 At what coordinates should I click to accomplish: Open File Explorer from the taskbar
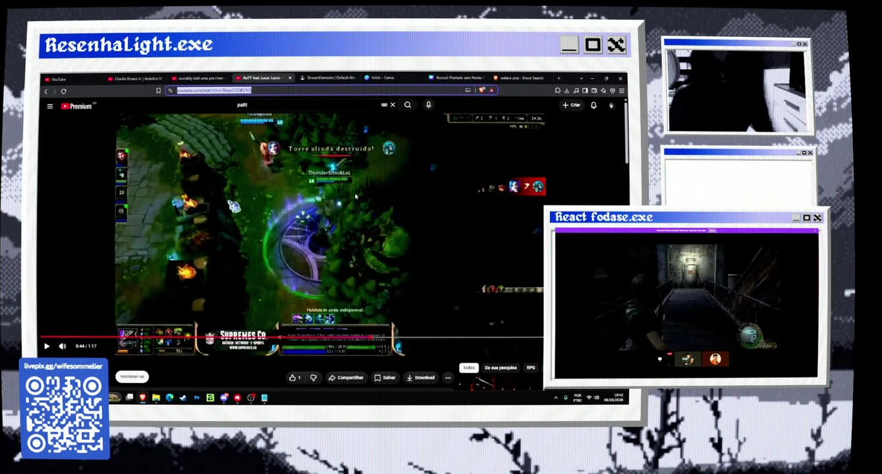[156, 398]
